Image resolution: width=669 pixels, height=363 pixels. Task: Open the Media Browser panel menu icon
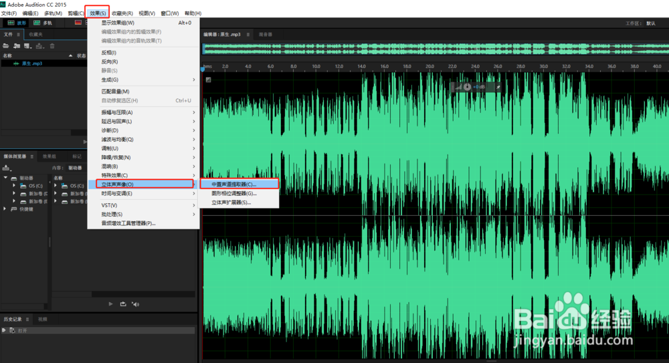pyautogui.click(x=31, y=156)
